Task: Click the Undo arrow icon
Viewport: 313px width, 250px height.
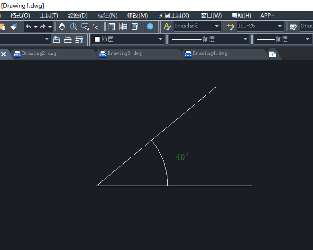Action: click(x=28, y=27)
